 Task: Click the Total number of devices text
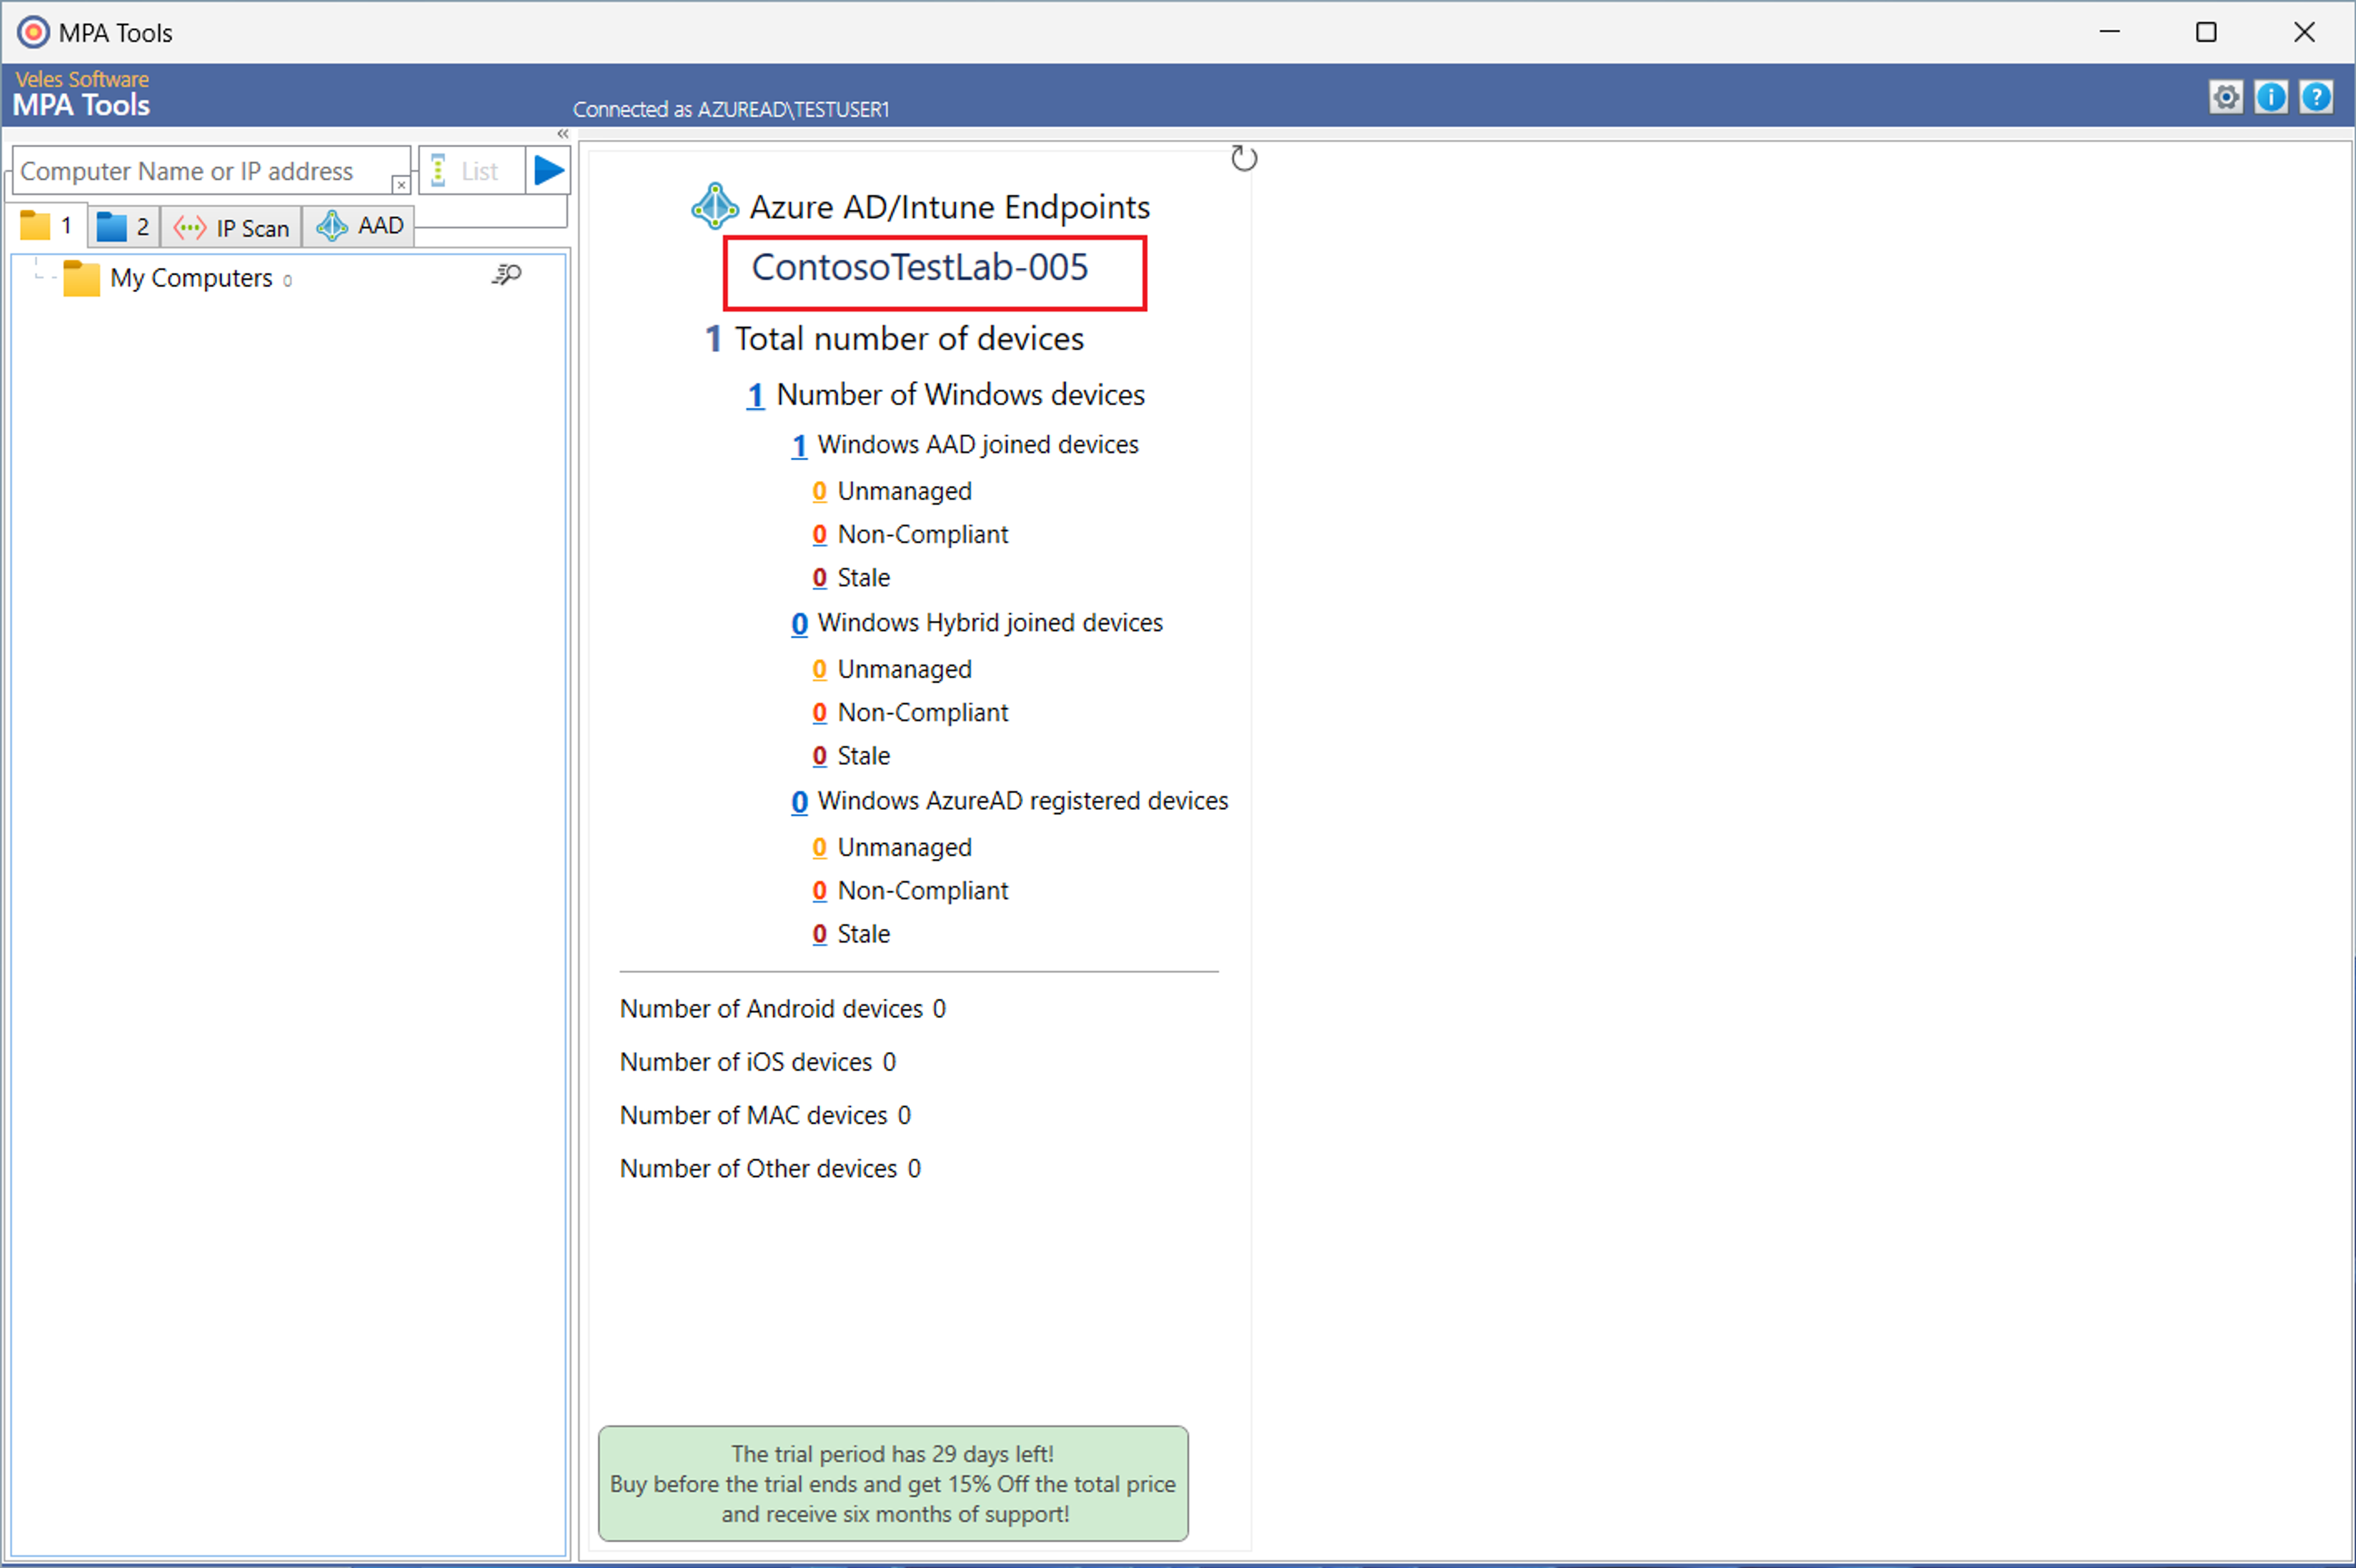coord(909,339)
